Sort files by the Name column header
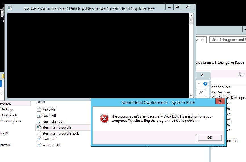246x162 pixels. coord(41,101)
